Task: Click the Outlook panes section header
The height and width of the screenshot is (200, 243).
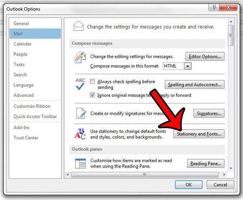Action: (x=147, y=149)
